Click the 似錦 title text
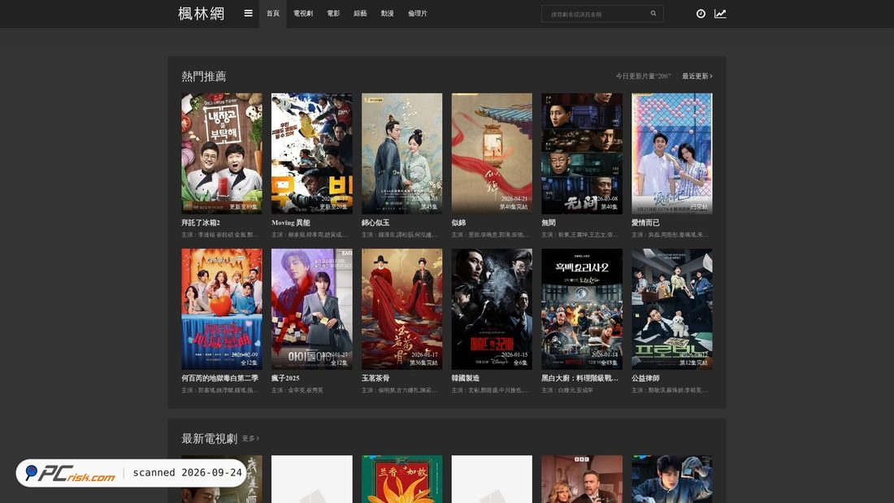 click(x=458, y=223)
